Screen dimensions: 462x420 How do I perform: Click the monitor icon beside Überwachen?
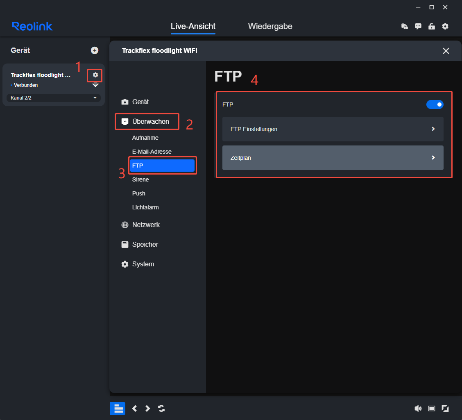point(125,121)
